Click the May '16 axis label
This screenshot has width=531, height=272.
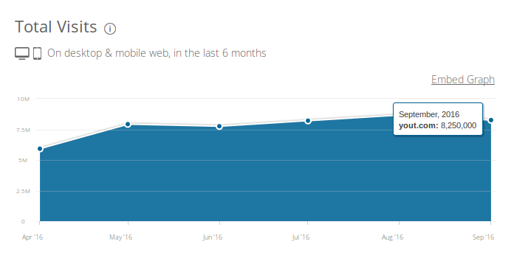pyautogui.click(x=120, y=237)
